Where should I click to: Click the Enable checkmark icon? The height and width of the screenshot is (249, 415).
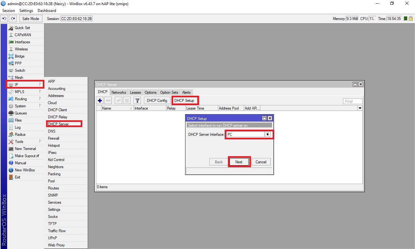pos(119,101)
